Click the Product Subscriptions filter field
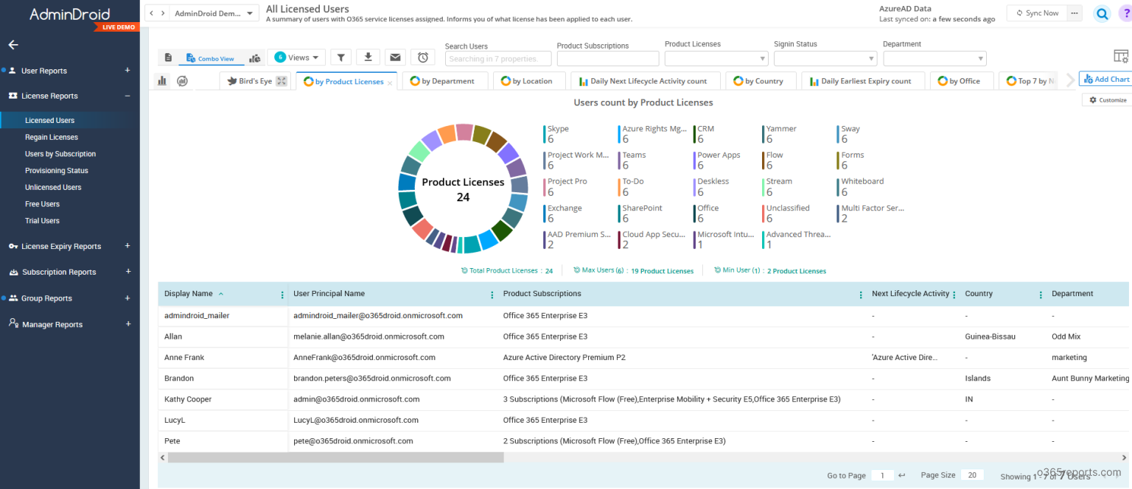This screenshot has height=489, width=1132. [x=608, y=59]
